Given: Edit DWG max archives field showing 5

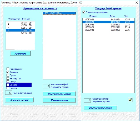Looking at the screenshot, I should 87,100.
